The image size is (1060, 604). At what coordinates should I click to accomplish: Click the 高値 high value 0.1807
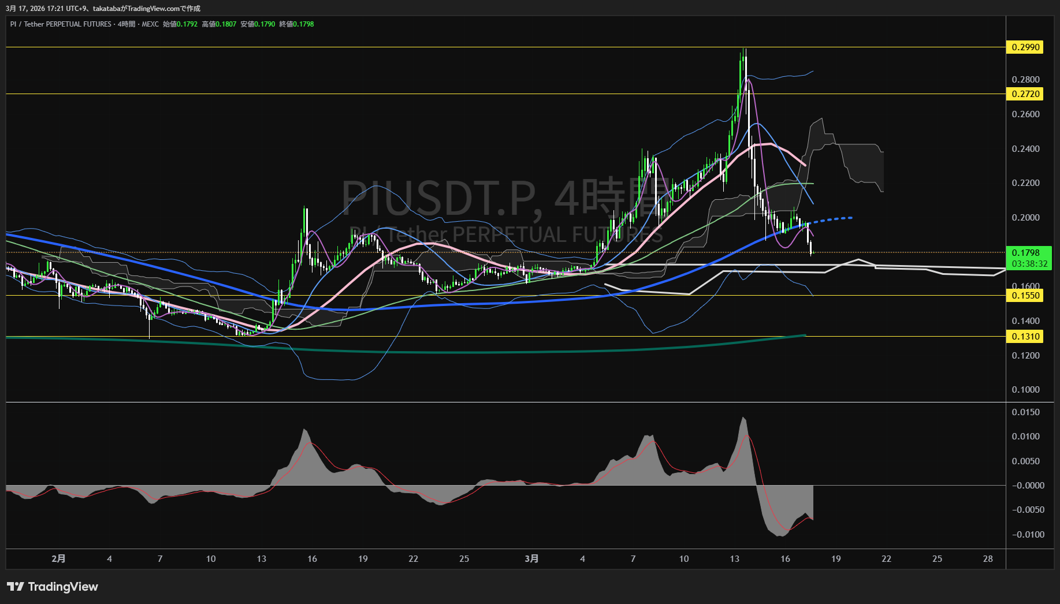[x=226, y=24]
